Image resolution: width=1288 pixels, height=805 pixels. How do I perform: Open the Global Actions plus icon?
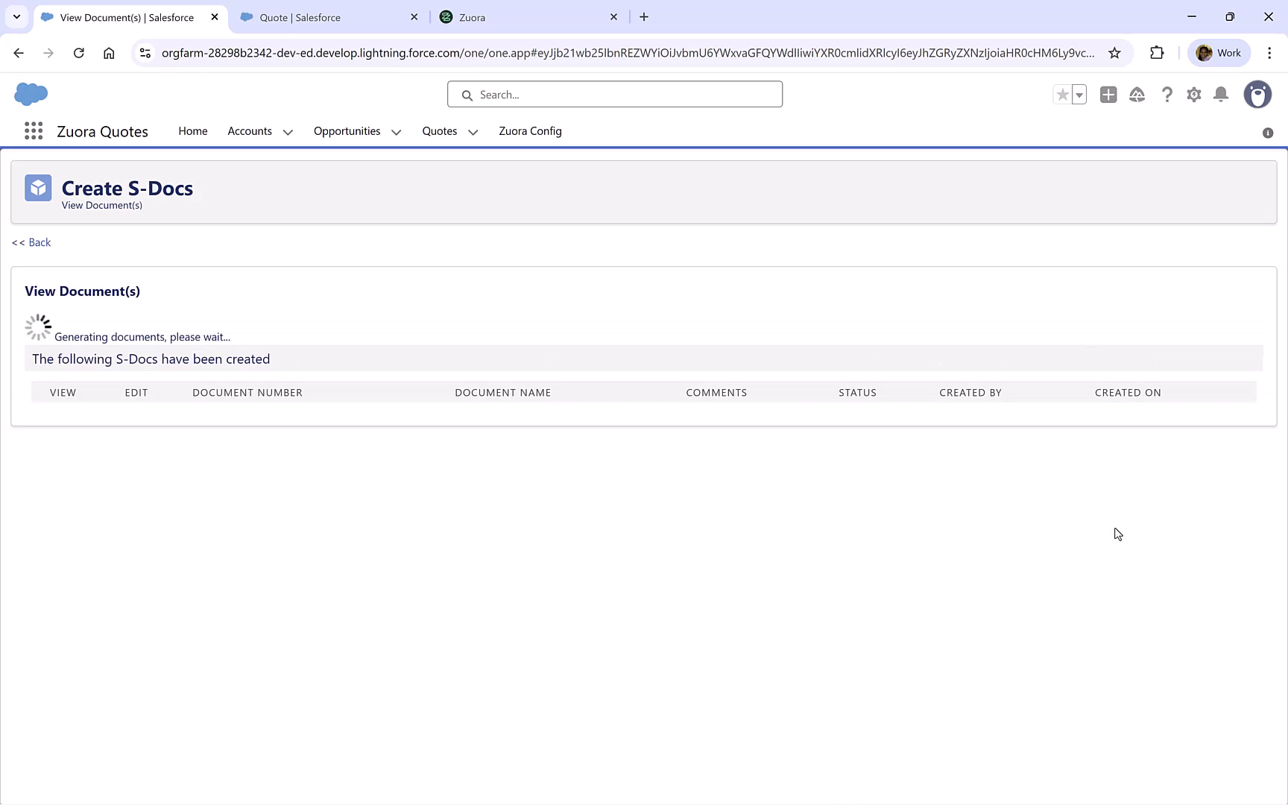(1108, 95)
